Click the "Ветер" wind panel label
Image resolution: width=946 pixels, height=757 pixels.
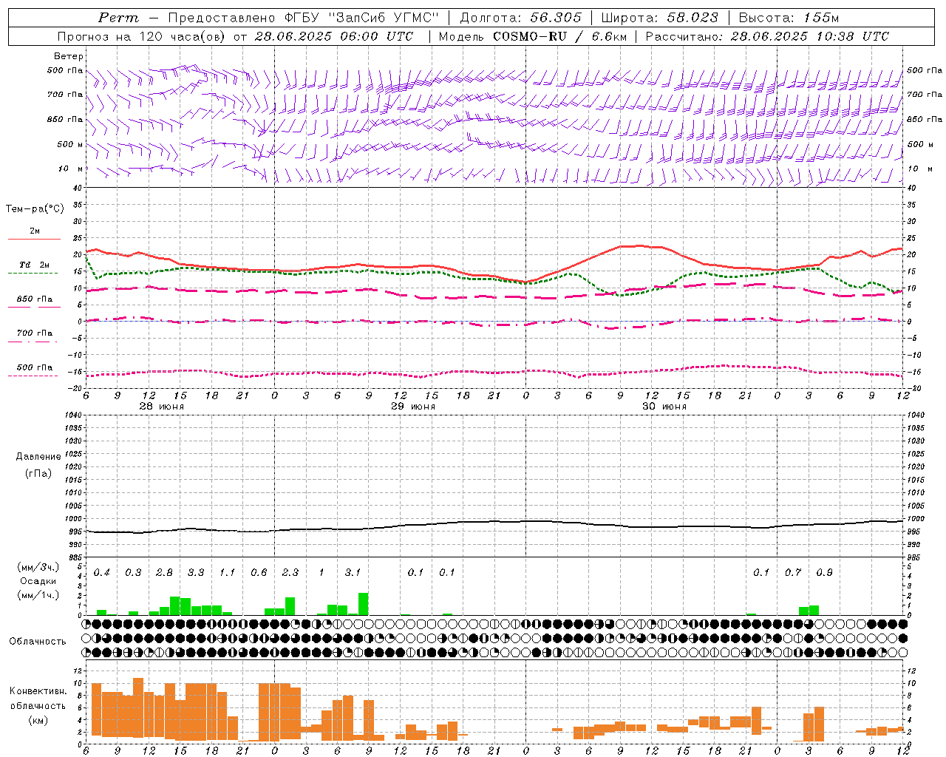tap(69, 56)
